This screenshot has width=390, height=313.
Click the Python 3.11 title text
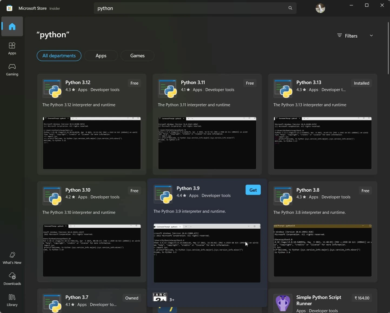(x=193, y=82)
